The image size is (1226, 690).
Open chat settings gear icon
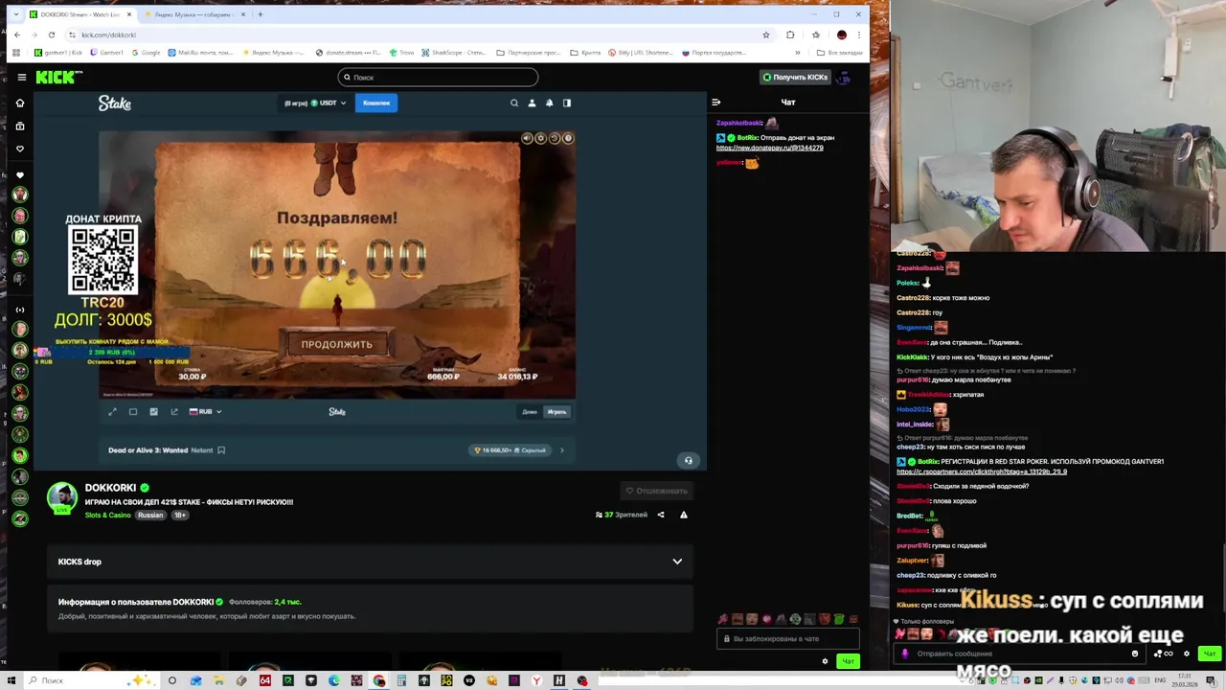click(x=825, y=661)
